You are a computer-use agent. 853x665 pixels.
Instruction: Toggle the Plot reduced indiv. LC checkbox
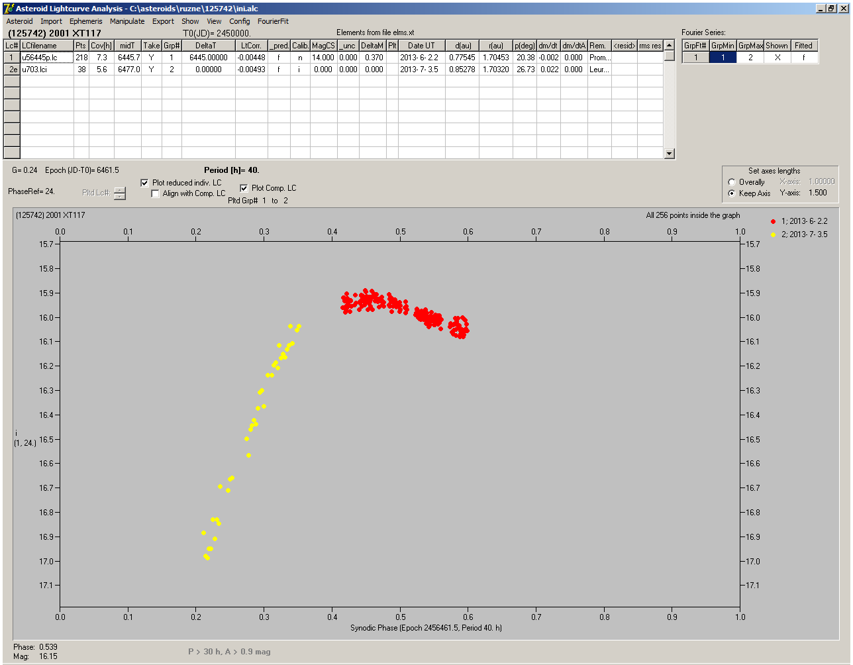pos(145,183)
